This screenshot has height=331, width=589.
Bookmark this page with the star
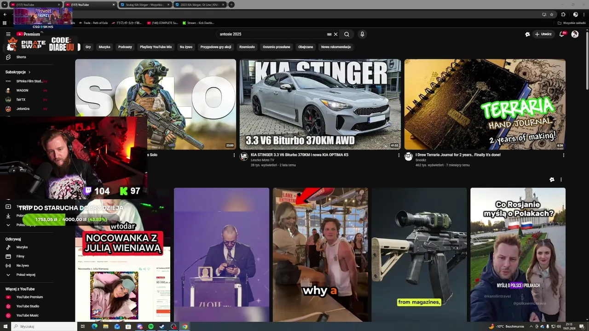point(552,14)
